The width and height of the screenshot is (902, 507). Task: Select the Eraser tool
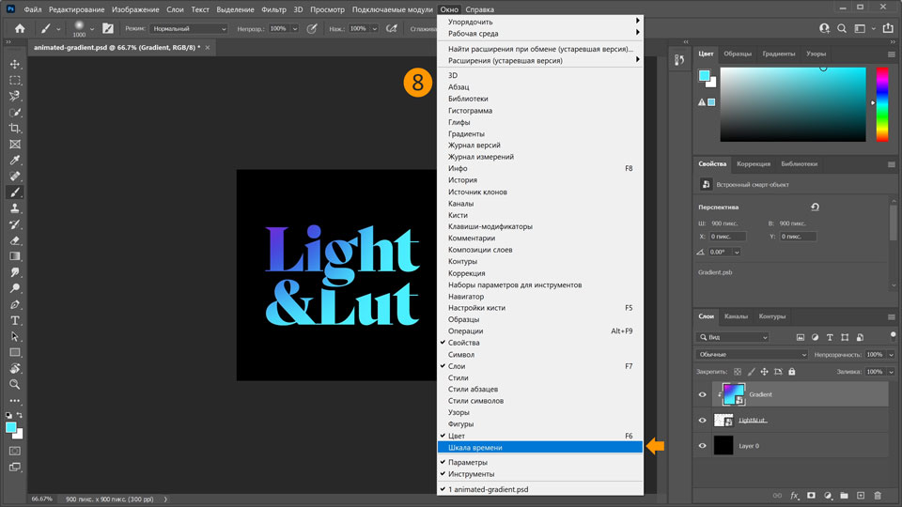pos(15,240)
